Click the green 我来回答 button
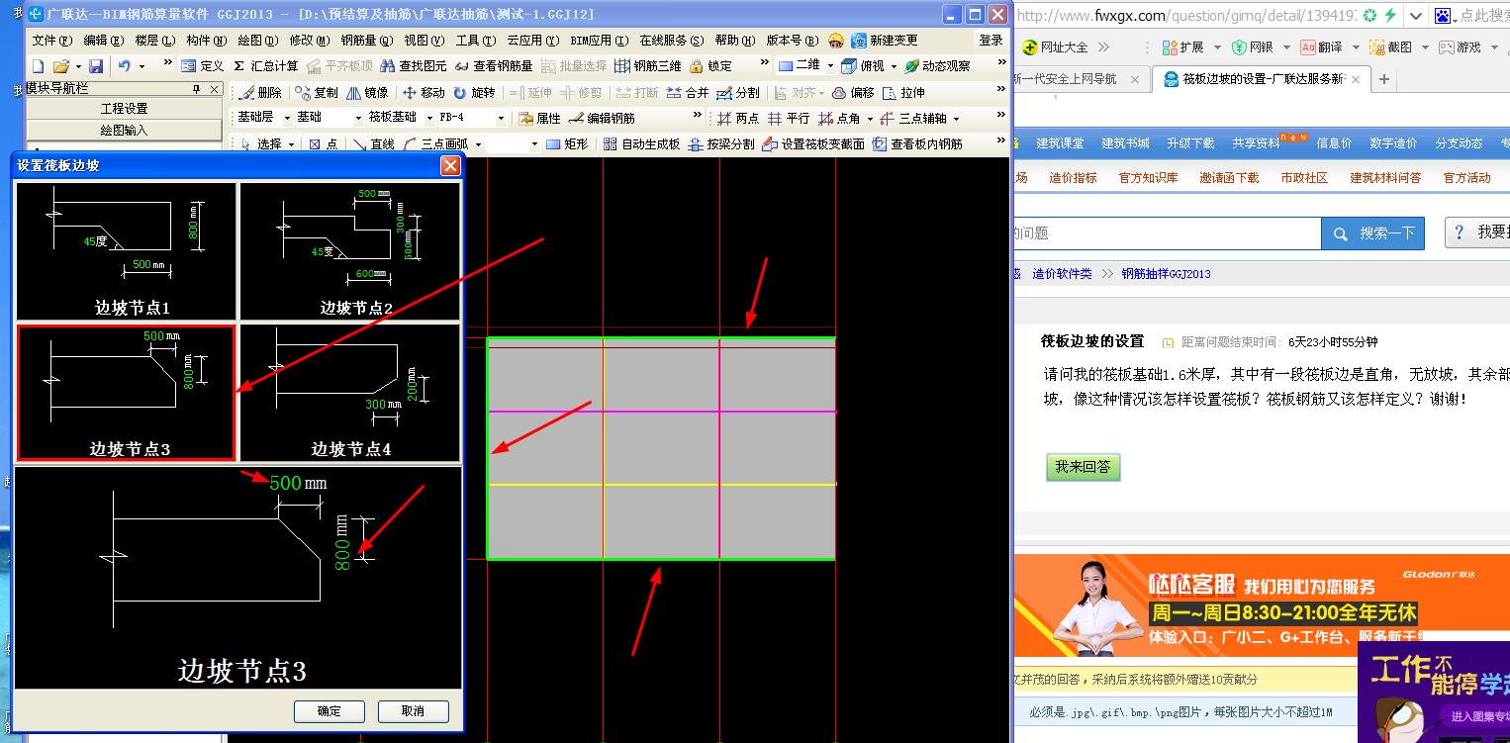The image size is (1510, 743). point(1083,467)
